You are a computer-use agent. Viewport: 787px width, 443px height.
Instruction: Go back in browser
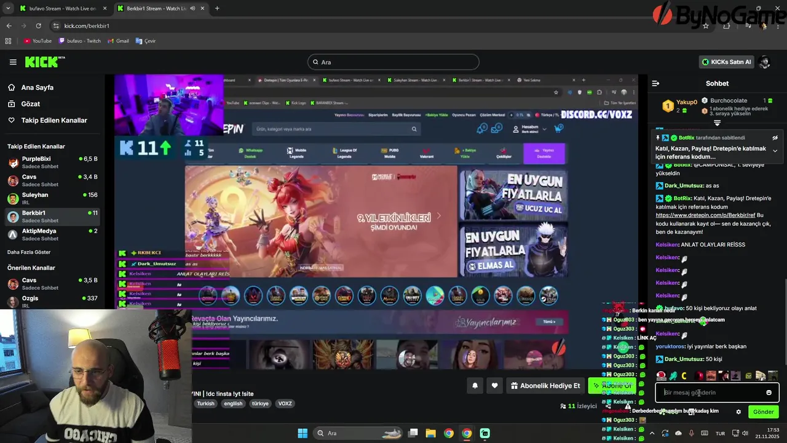9,26
